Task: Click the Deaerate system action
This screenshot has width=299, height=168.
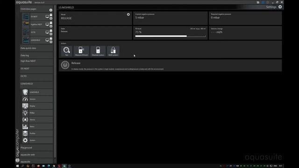Action: pyautogui.click(x=98, y=51)
